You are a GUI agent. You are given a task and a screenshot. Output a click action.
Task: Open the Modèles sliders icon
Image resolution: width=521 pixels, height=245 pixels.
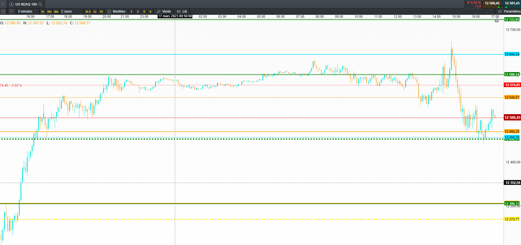click(109, 11)
